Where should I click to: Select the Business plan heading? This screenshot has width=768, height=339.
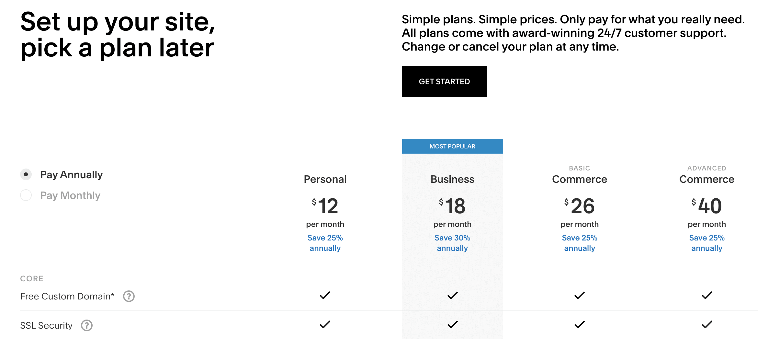point(452,179)
